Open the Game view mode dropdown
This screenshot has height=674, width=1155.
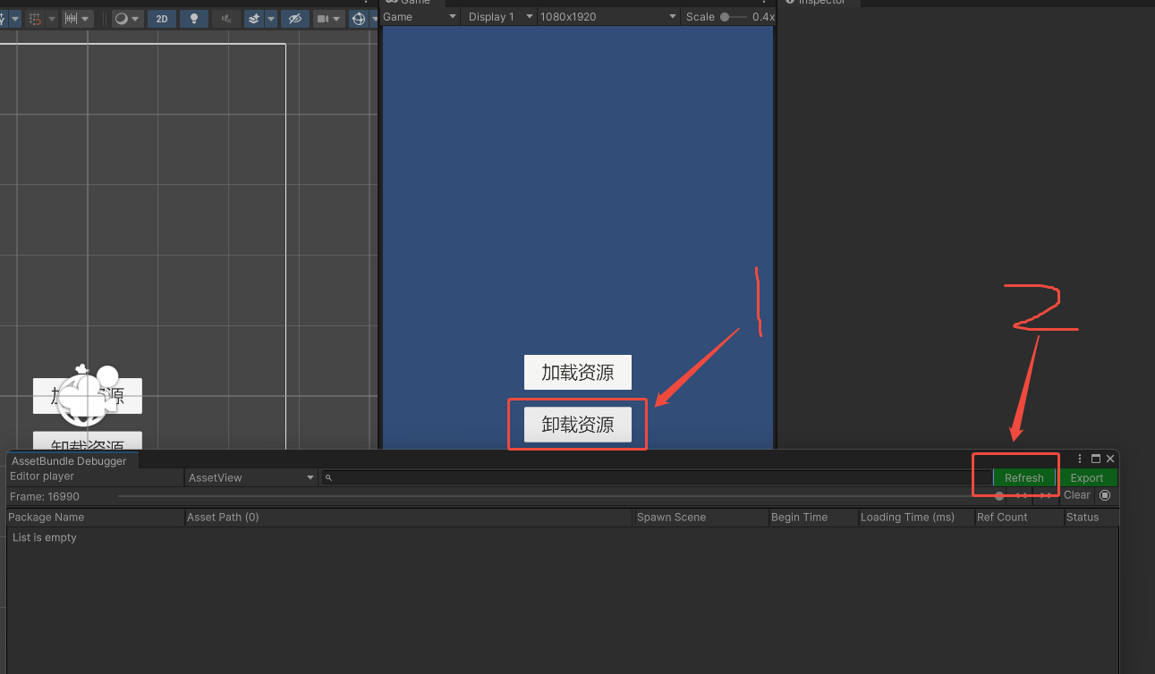(x=420, y=17)
